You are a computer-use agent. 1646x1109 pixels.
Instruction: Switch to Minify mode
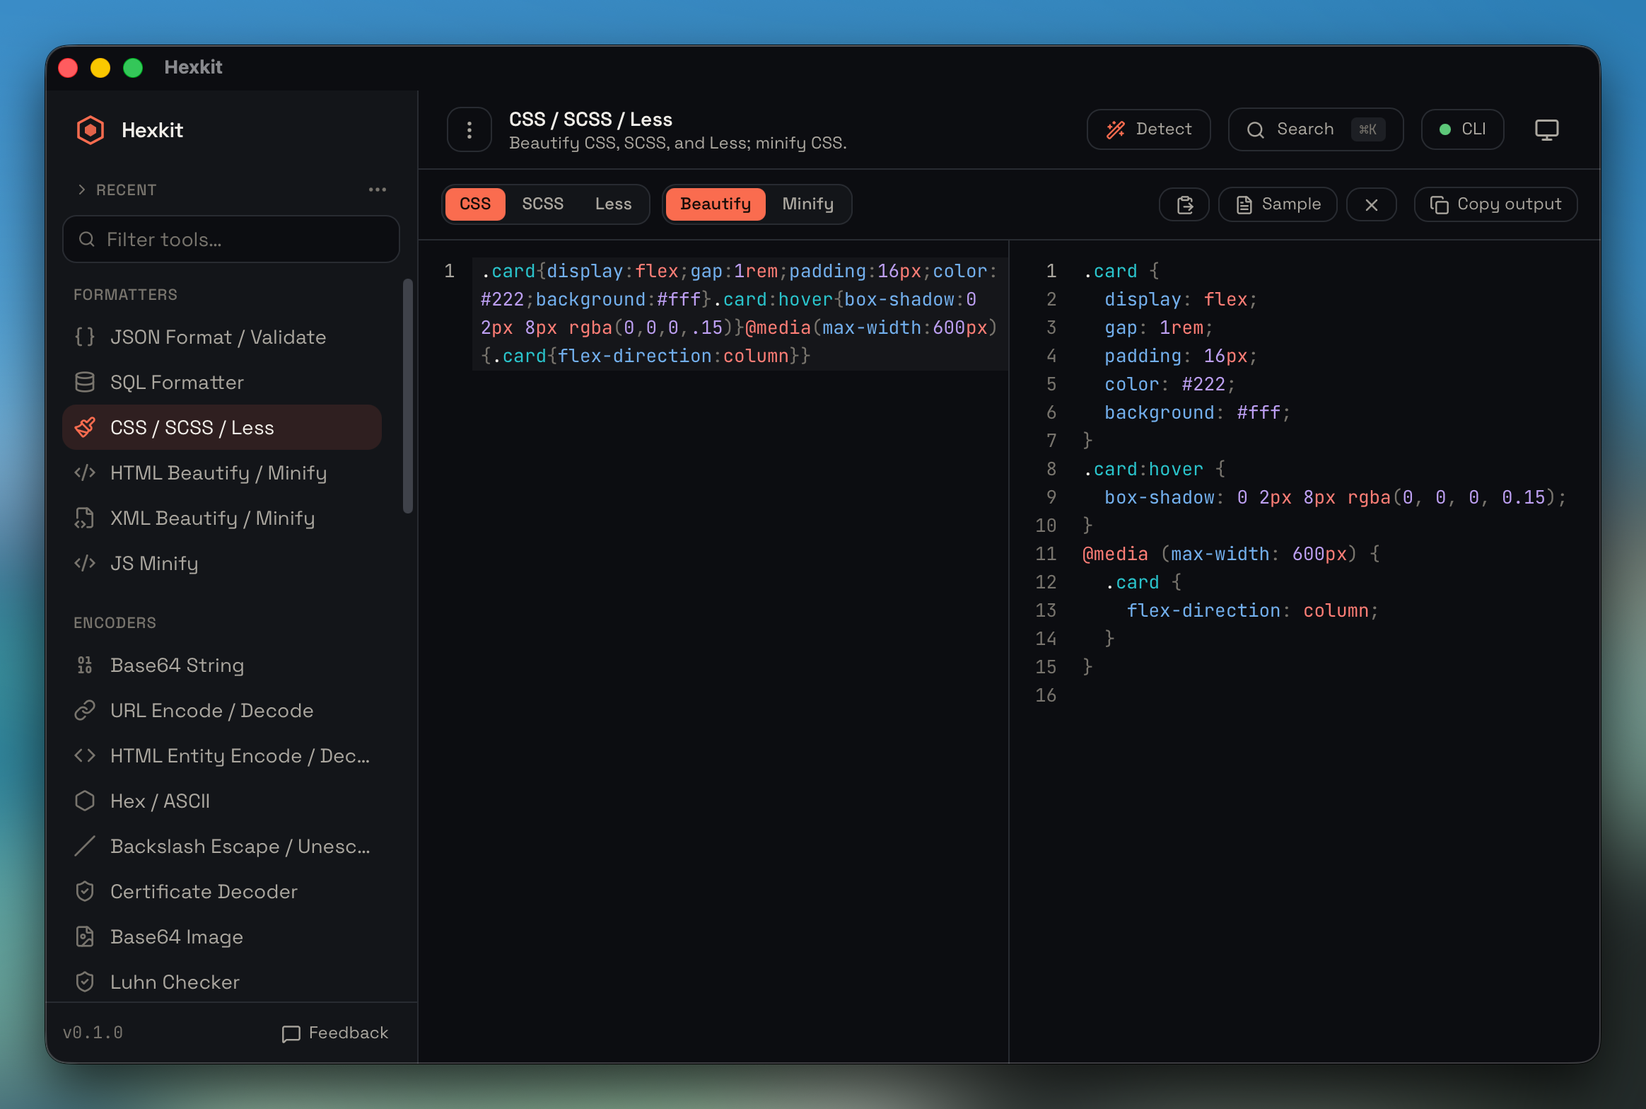tap(807, 204)
